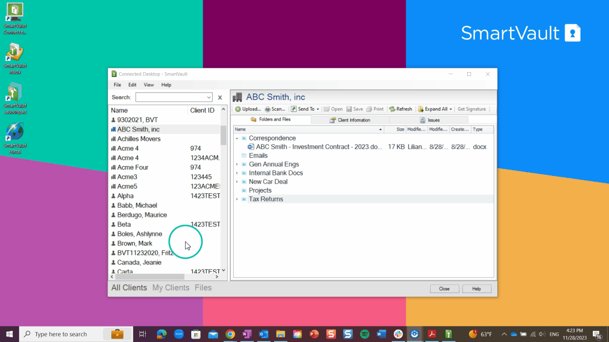Screen dimensions: 609x342
Task: Open SmartVault Launchpad desktop icon
Action: (x=15, y=99)
